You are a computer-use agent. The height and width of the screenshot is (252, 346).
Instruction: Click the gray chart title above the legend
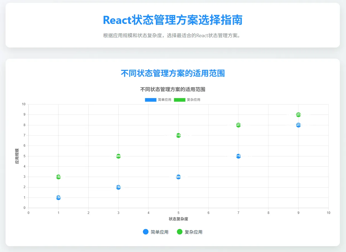tap(173, 89)
